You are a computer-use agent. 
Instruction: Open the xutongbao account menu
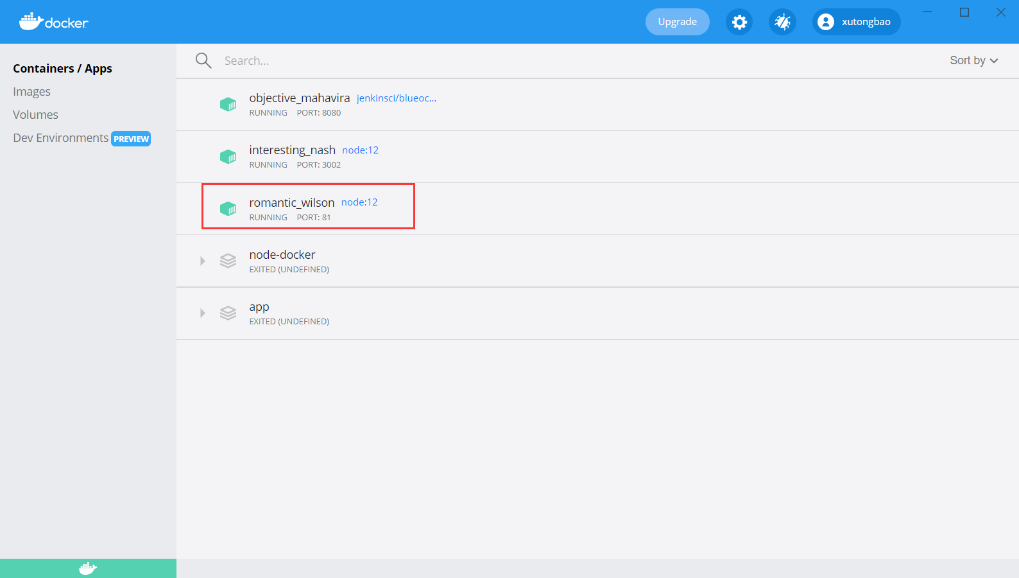tap(856, 22)
